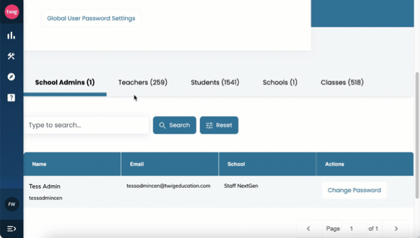The width and height of the screenshot is (420, 238).
Task: Click the Name column header
Action: coord(72,164)
